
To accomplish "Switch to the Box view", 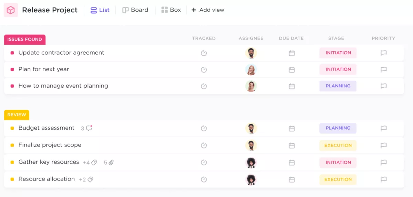I will [x=171, y=10].
